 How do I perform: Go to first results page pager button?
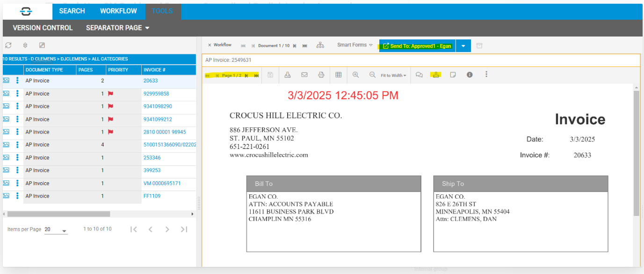134,229
